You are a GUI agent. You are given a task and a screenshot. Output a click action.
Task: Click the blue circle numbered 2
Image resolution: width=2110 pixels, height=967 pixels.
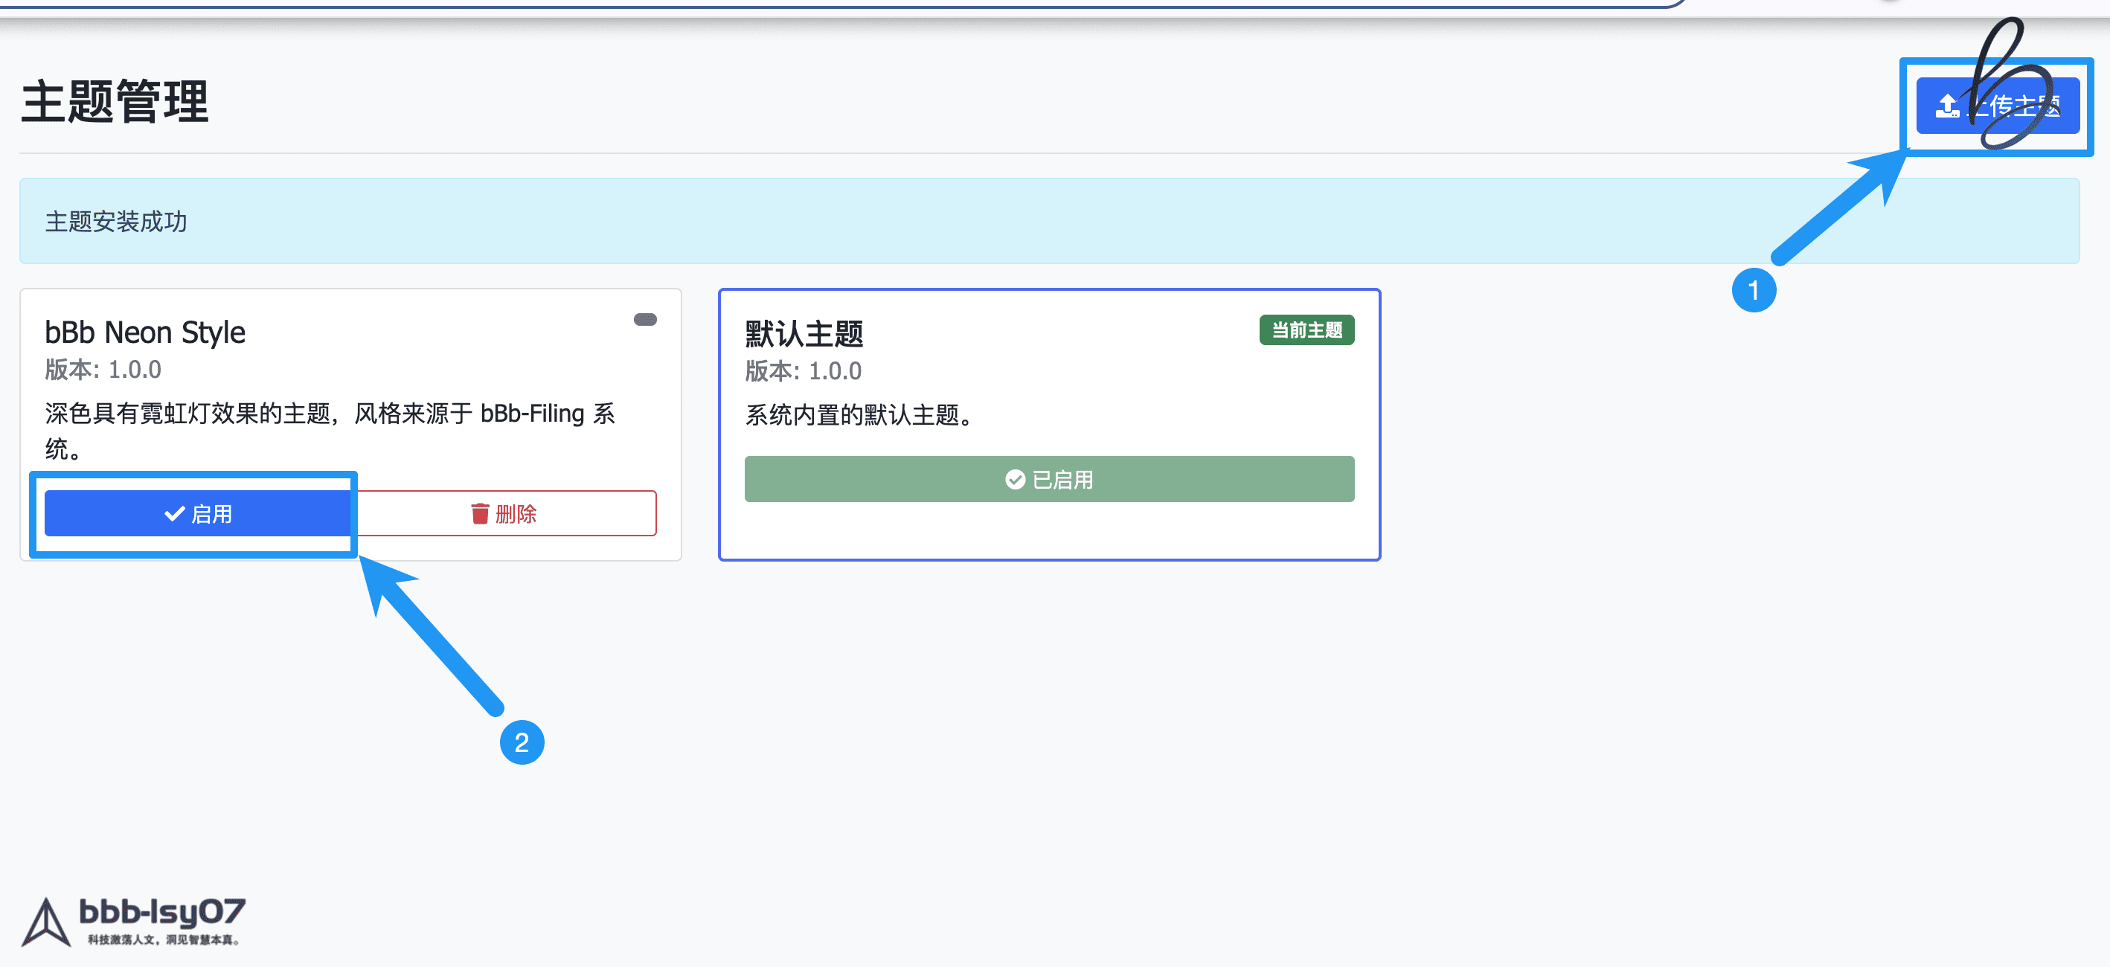522,742
